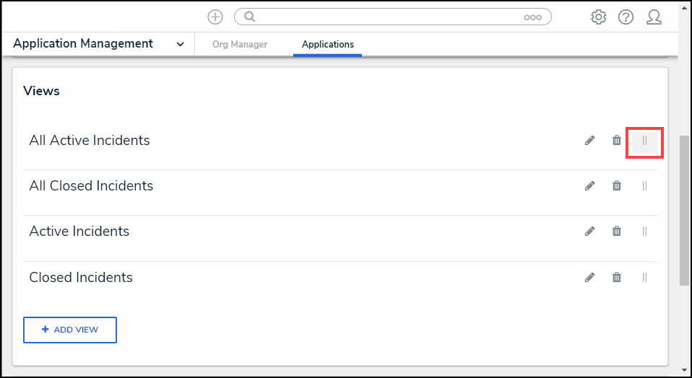
Task: Click drag handle for Active Incidents row
Action: (645, 232)
